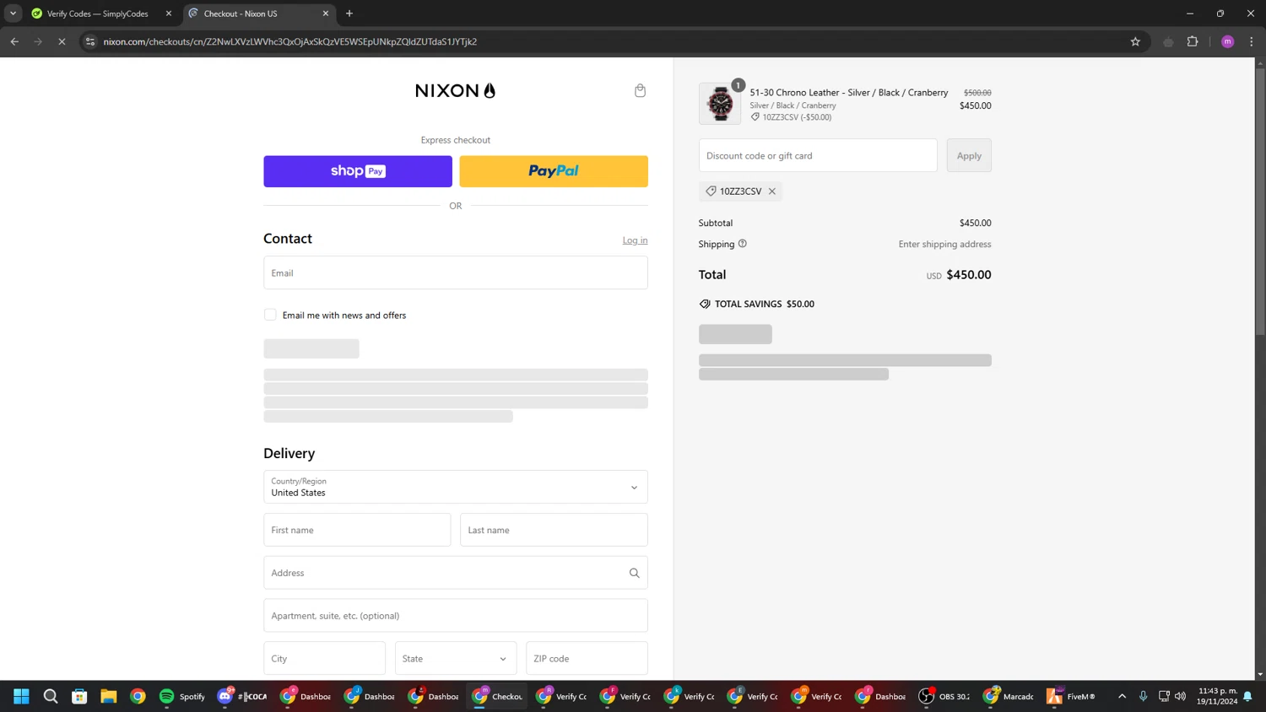The width and height of the screenshot is (1266, 712).
Task: Open the Windows Start menu
Action: [22, 696]
